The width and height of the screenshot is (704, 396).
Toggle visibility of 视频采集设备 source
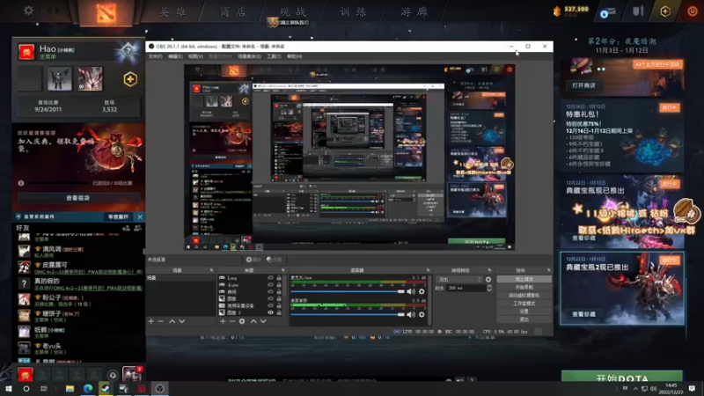(x=270, y=305)
